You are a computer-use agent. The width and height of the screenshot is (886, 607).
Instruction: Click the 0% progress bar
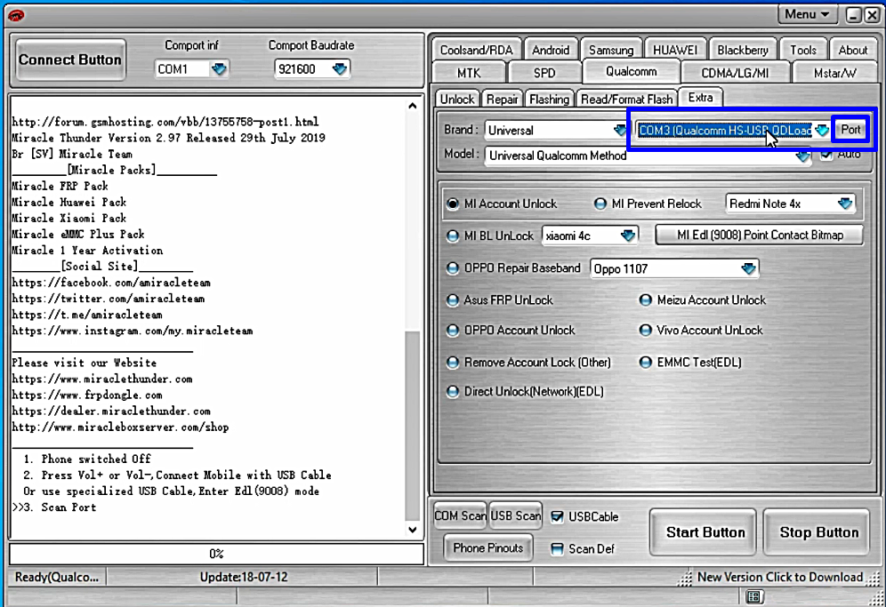pyautogui.click(x=216, y=554)
